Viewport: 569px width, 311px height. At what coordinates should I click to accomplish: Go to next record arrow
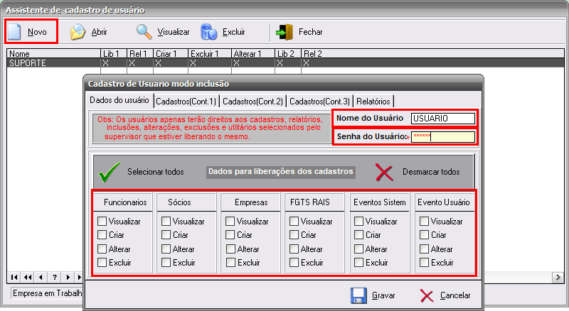68,278
